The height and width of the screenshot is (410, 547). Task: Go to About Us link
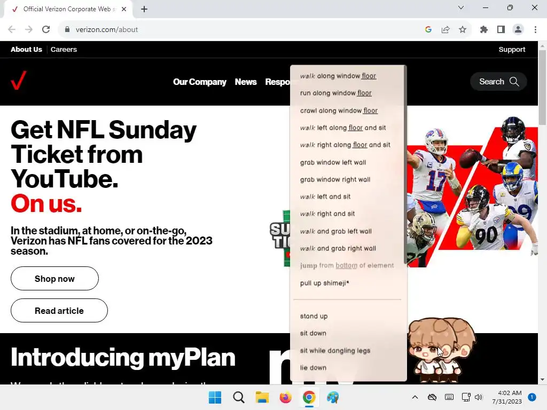click(x=27, y=50)
